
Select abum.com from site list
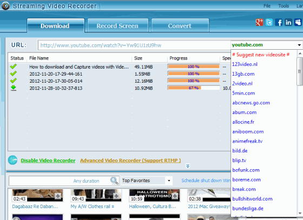coord(244,112)
